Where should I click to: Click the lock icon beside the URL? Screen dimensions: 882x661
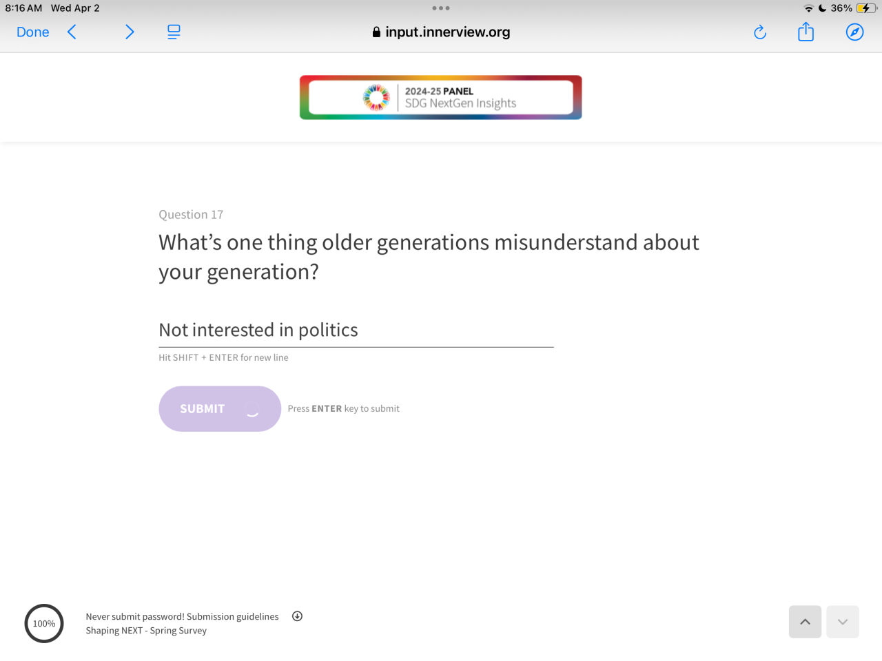[x=376, y=32]
